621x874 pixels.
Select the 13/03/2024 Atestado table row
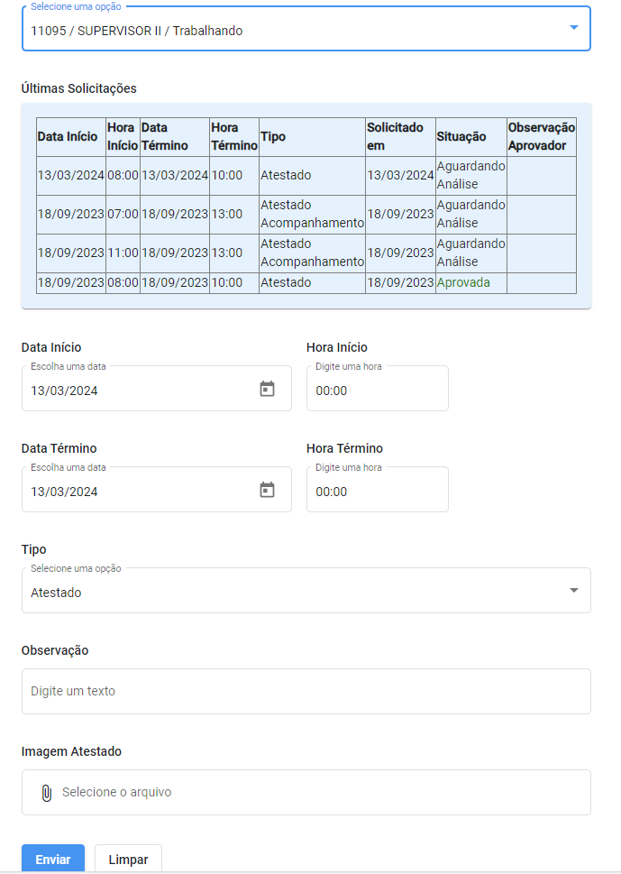(306, 175)
